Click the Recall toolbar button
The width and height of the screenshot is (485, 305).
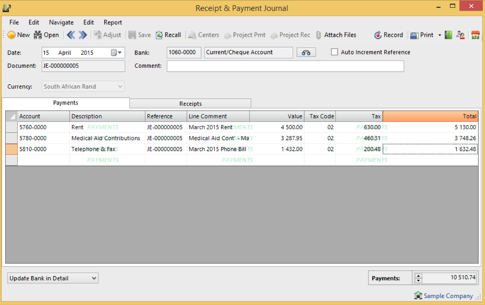(168, 35)
